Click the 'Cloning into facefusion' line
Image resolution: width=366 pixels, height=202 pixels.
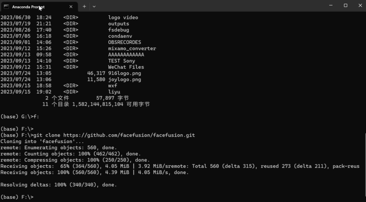click(x=42, y=141)
